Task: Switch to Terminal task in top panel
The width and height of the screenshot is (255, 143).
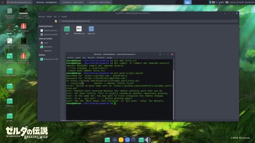Action: 47,2
